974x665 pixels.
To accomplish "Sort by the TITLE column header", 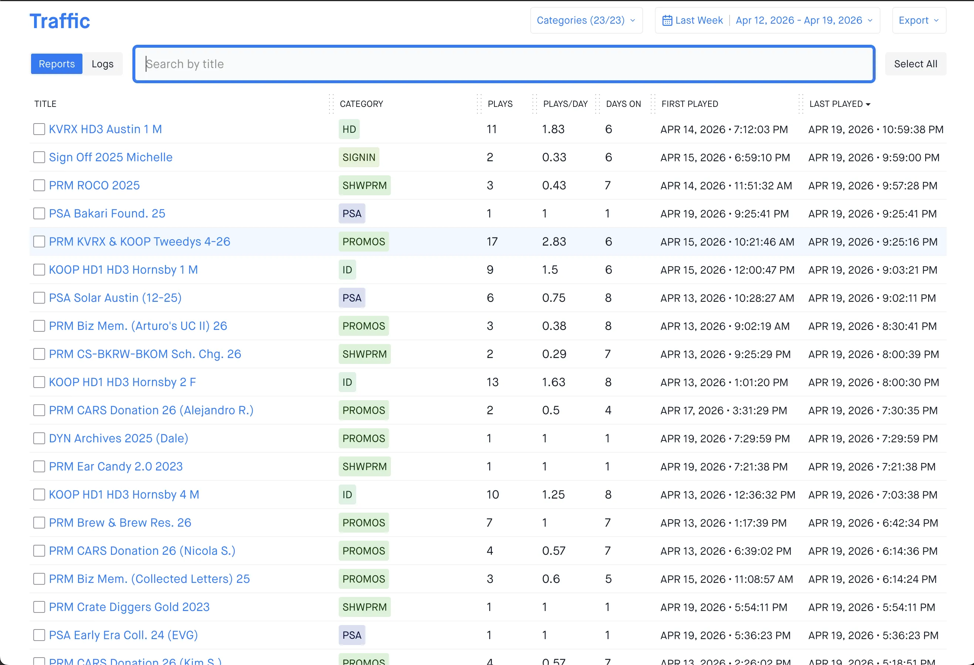I will (x=45, y=104).
